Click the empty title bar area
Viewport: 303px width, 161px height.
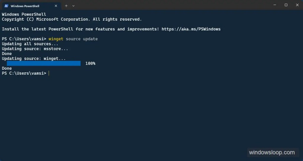click(x=172, y=5)
